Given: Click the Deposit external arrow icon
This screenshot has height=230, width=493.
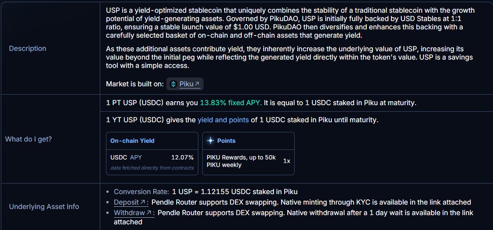Looking at the screenshot, I should (143, 202).
